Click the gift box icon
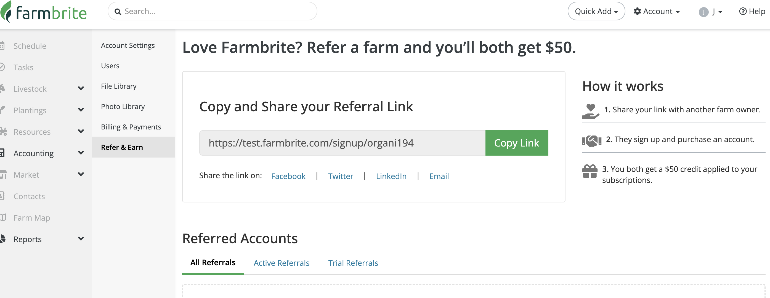This screenshot has height=298, width=770. tap(590, 171)
